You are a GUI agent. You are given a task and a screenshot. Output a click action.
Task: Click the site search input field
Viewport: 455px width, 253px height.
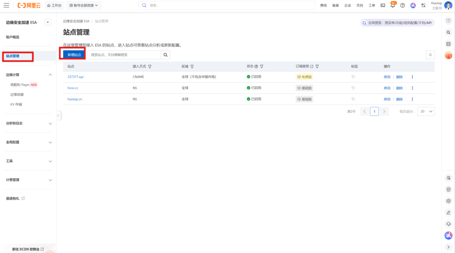click(124, 55)
